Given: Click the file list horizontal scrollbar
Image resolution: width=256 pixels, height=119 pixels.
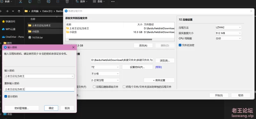Looking at the screenshot, I should click(x=110, y=39).
